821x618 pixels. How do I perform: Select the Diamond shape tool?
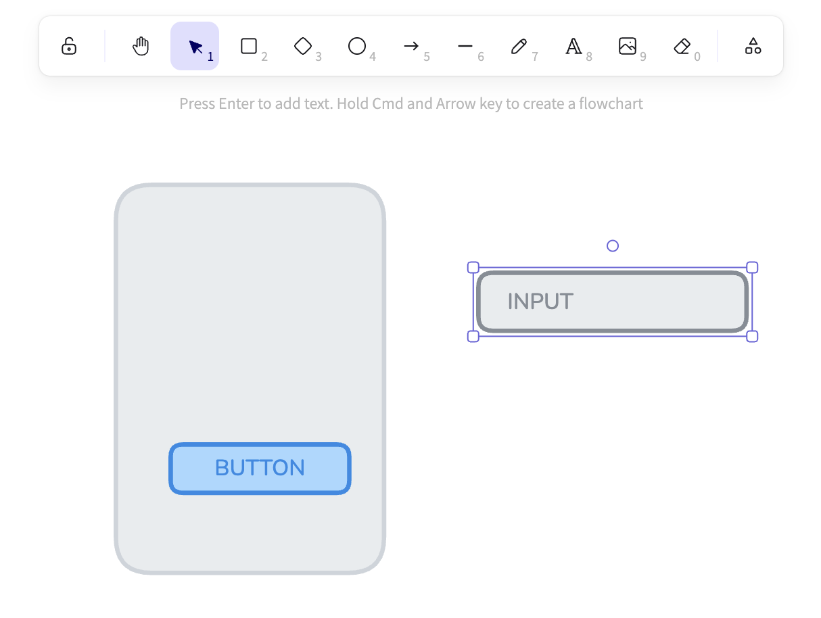pos(303,46)
